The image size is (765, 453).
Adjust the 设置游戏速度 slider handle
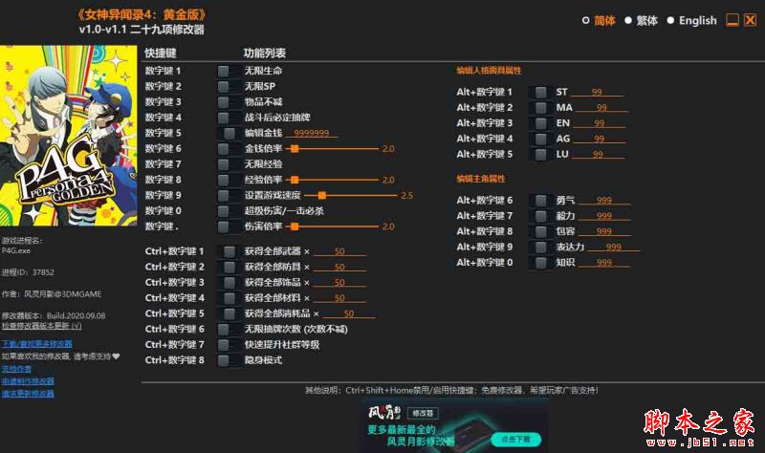(x=322, y=196)
